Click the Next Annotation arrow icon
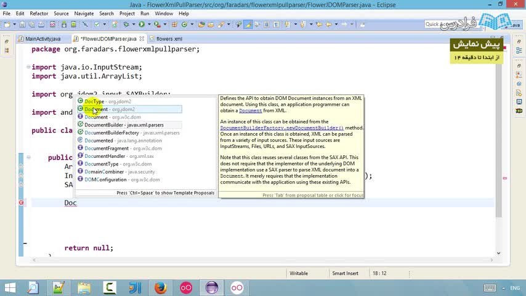526x296 pixels. pyautogui.click(x=287, y=25)
